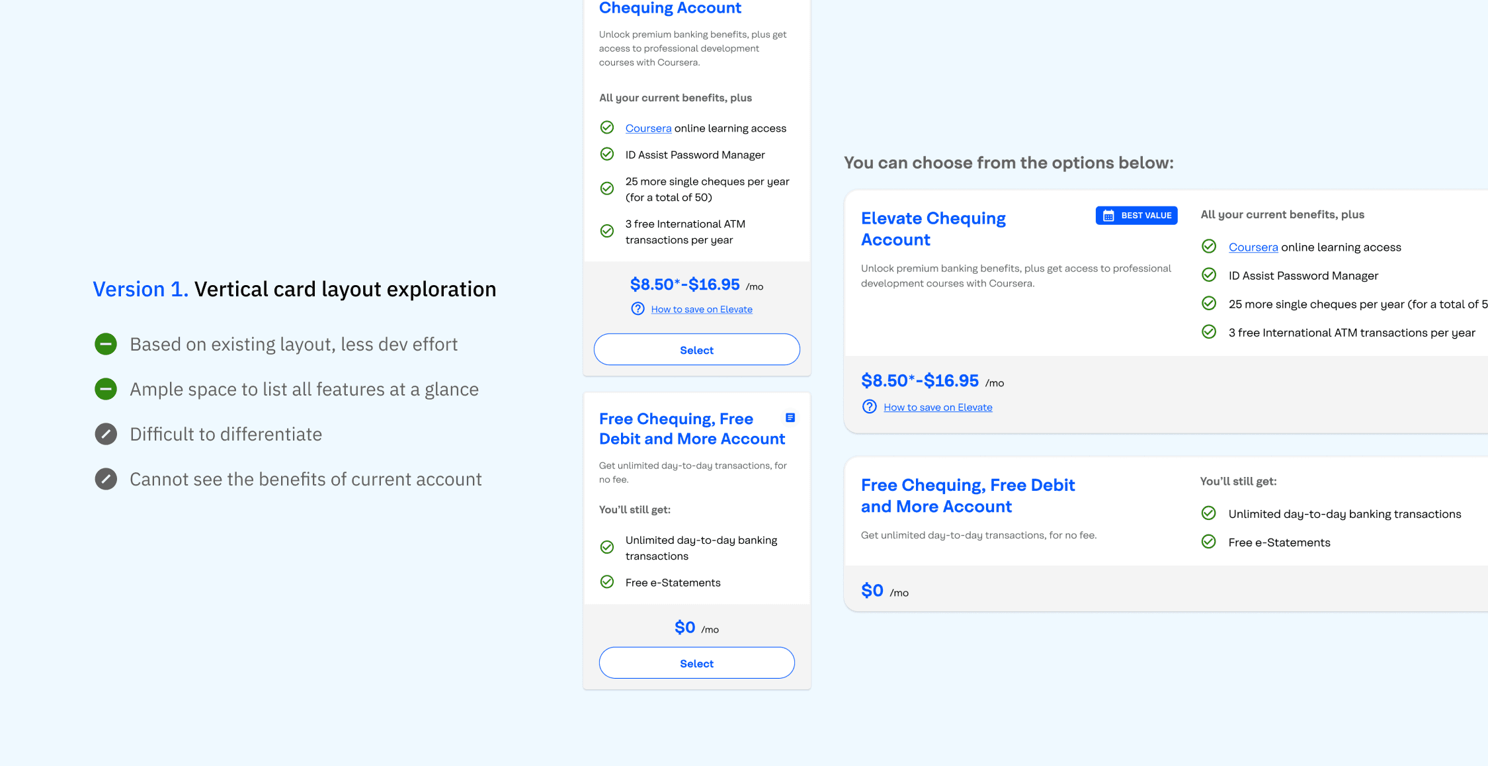The height and width of the screenshot is (766, 1488).
Task: Click green icon next to 'Based on existing layout'
Action: coord(106,344)
